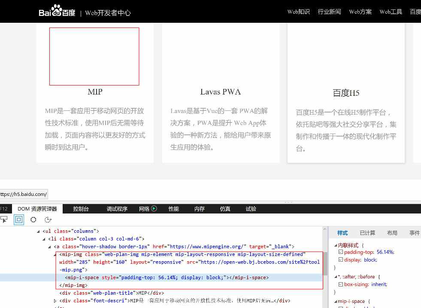Open the 内存 memory panel
The width and height of the screenshot is (421, 308).
click(x=199, y=209)
